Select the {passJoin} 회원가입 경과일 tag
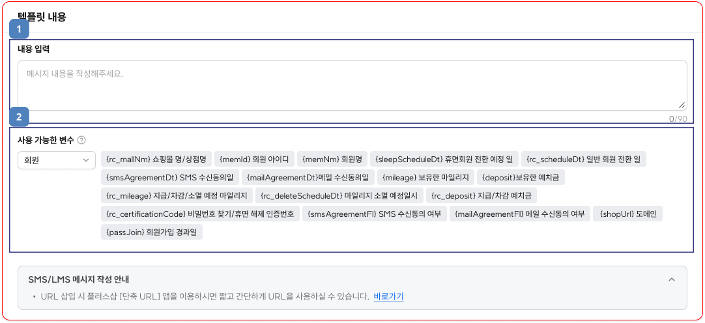Viewport: 705px width, 323px height. pyautogui.click(x=151, y=232)
